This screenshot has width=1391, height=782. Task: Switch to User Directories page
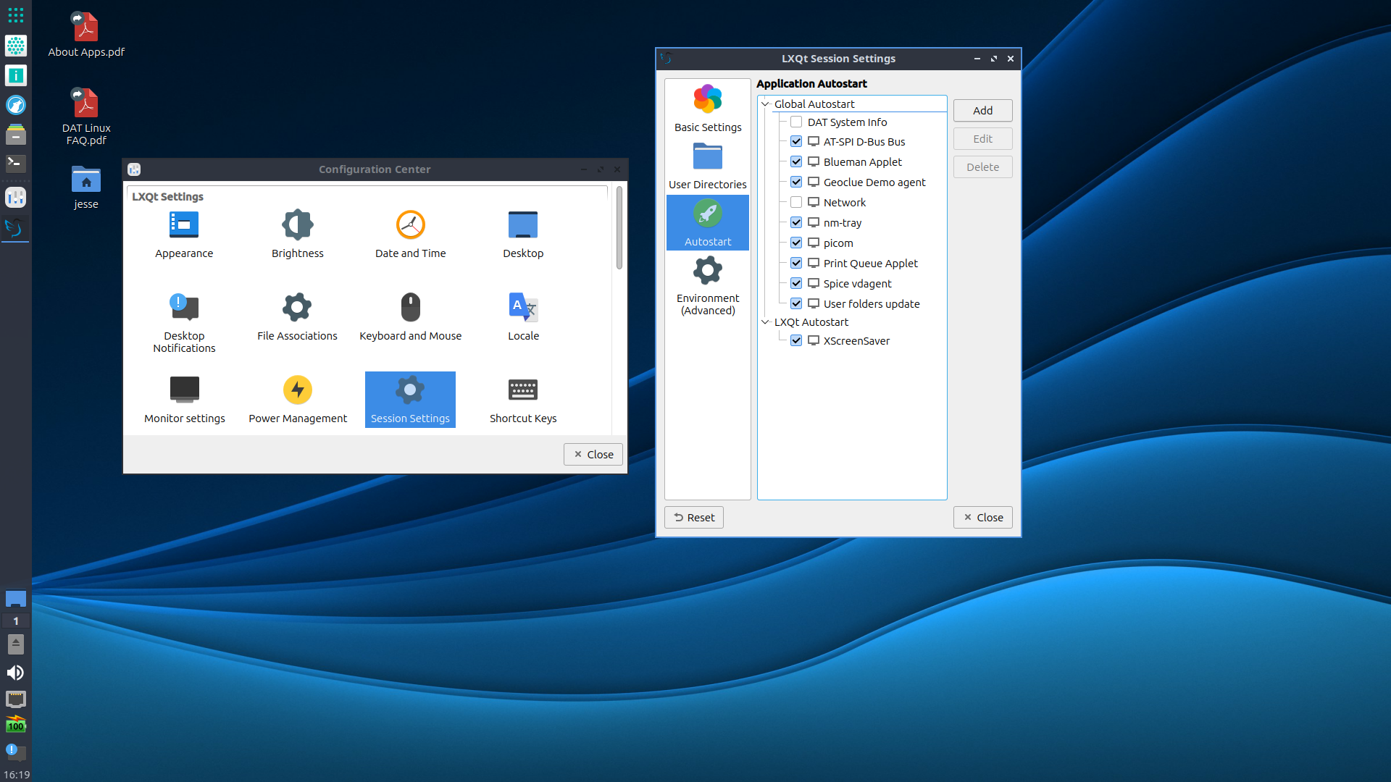click(x=708, y=166)
